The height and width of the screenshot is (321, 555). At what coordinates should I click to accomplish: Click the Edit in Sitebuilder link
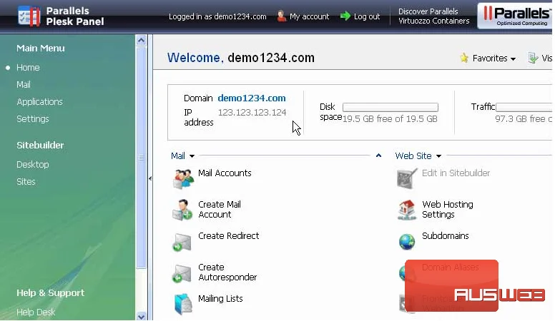(456, 173)
